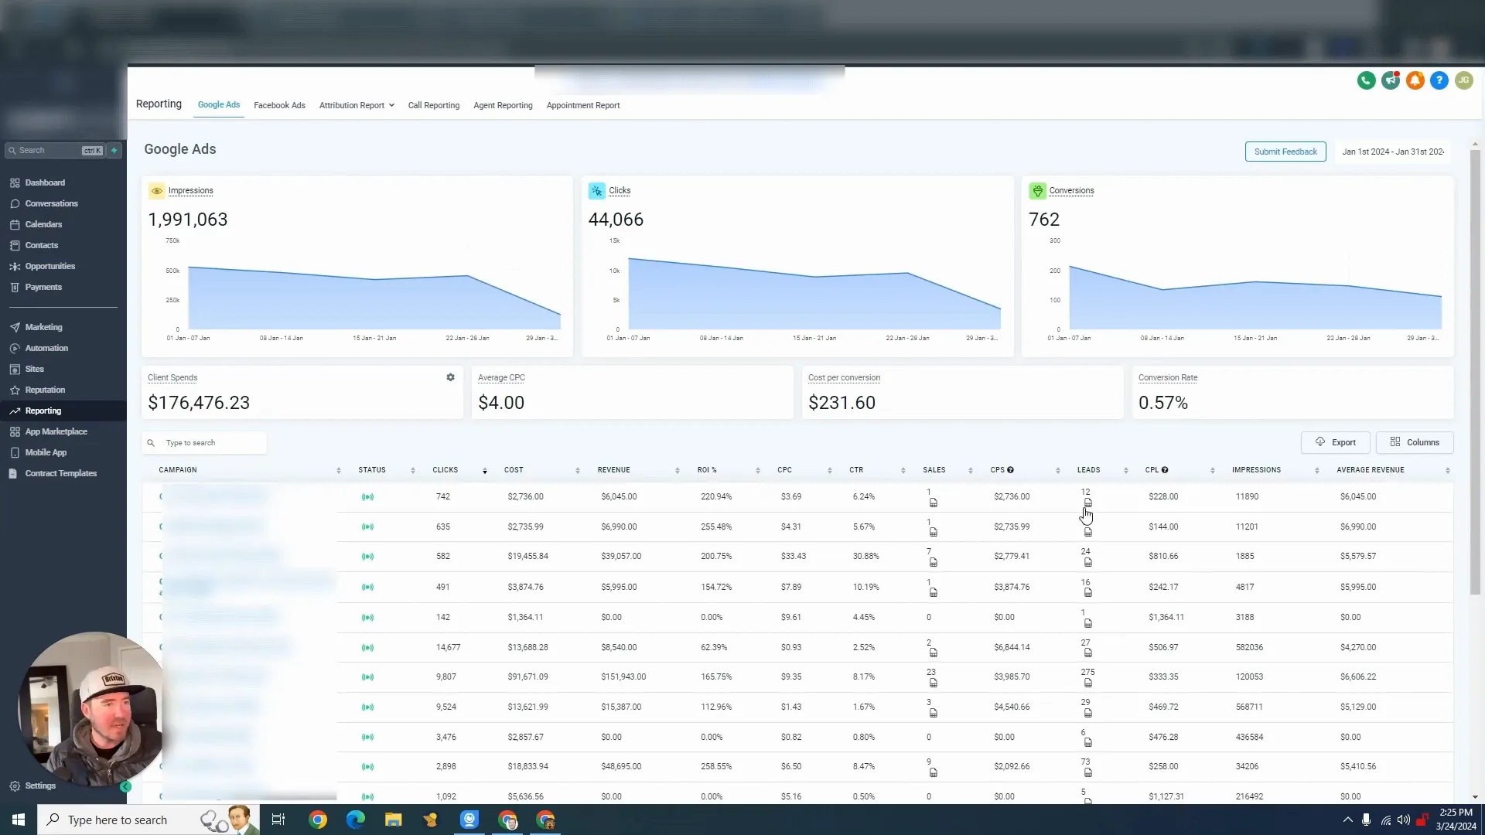This screenshot has height=835, width=1485.
Task: Click status indicator of 742 clicks row
Action: 367,497
